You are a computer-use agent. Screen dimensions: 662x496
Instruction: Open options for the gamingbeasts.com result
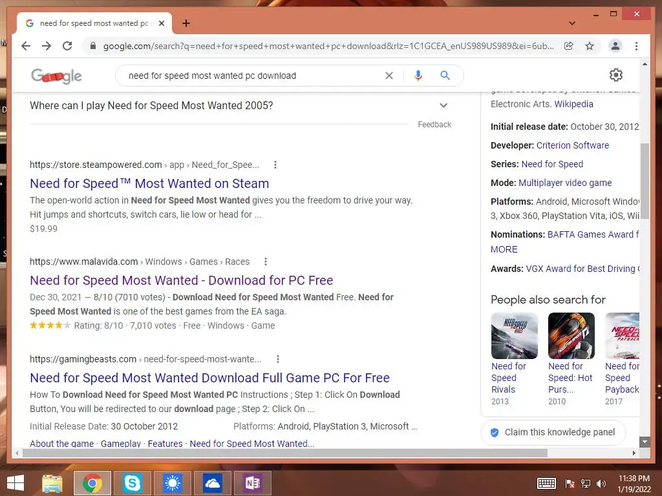(277, 359)
